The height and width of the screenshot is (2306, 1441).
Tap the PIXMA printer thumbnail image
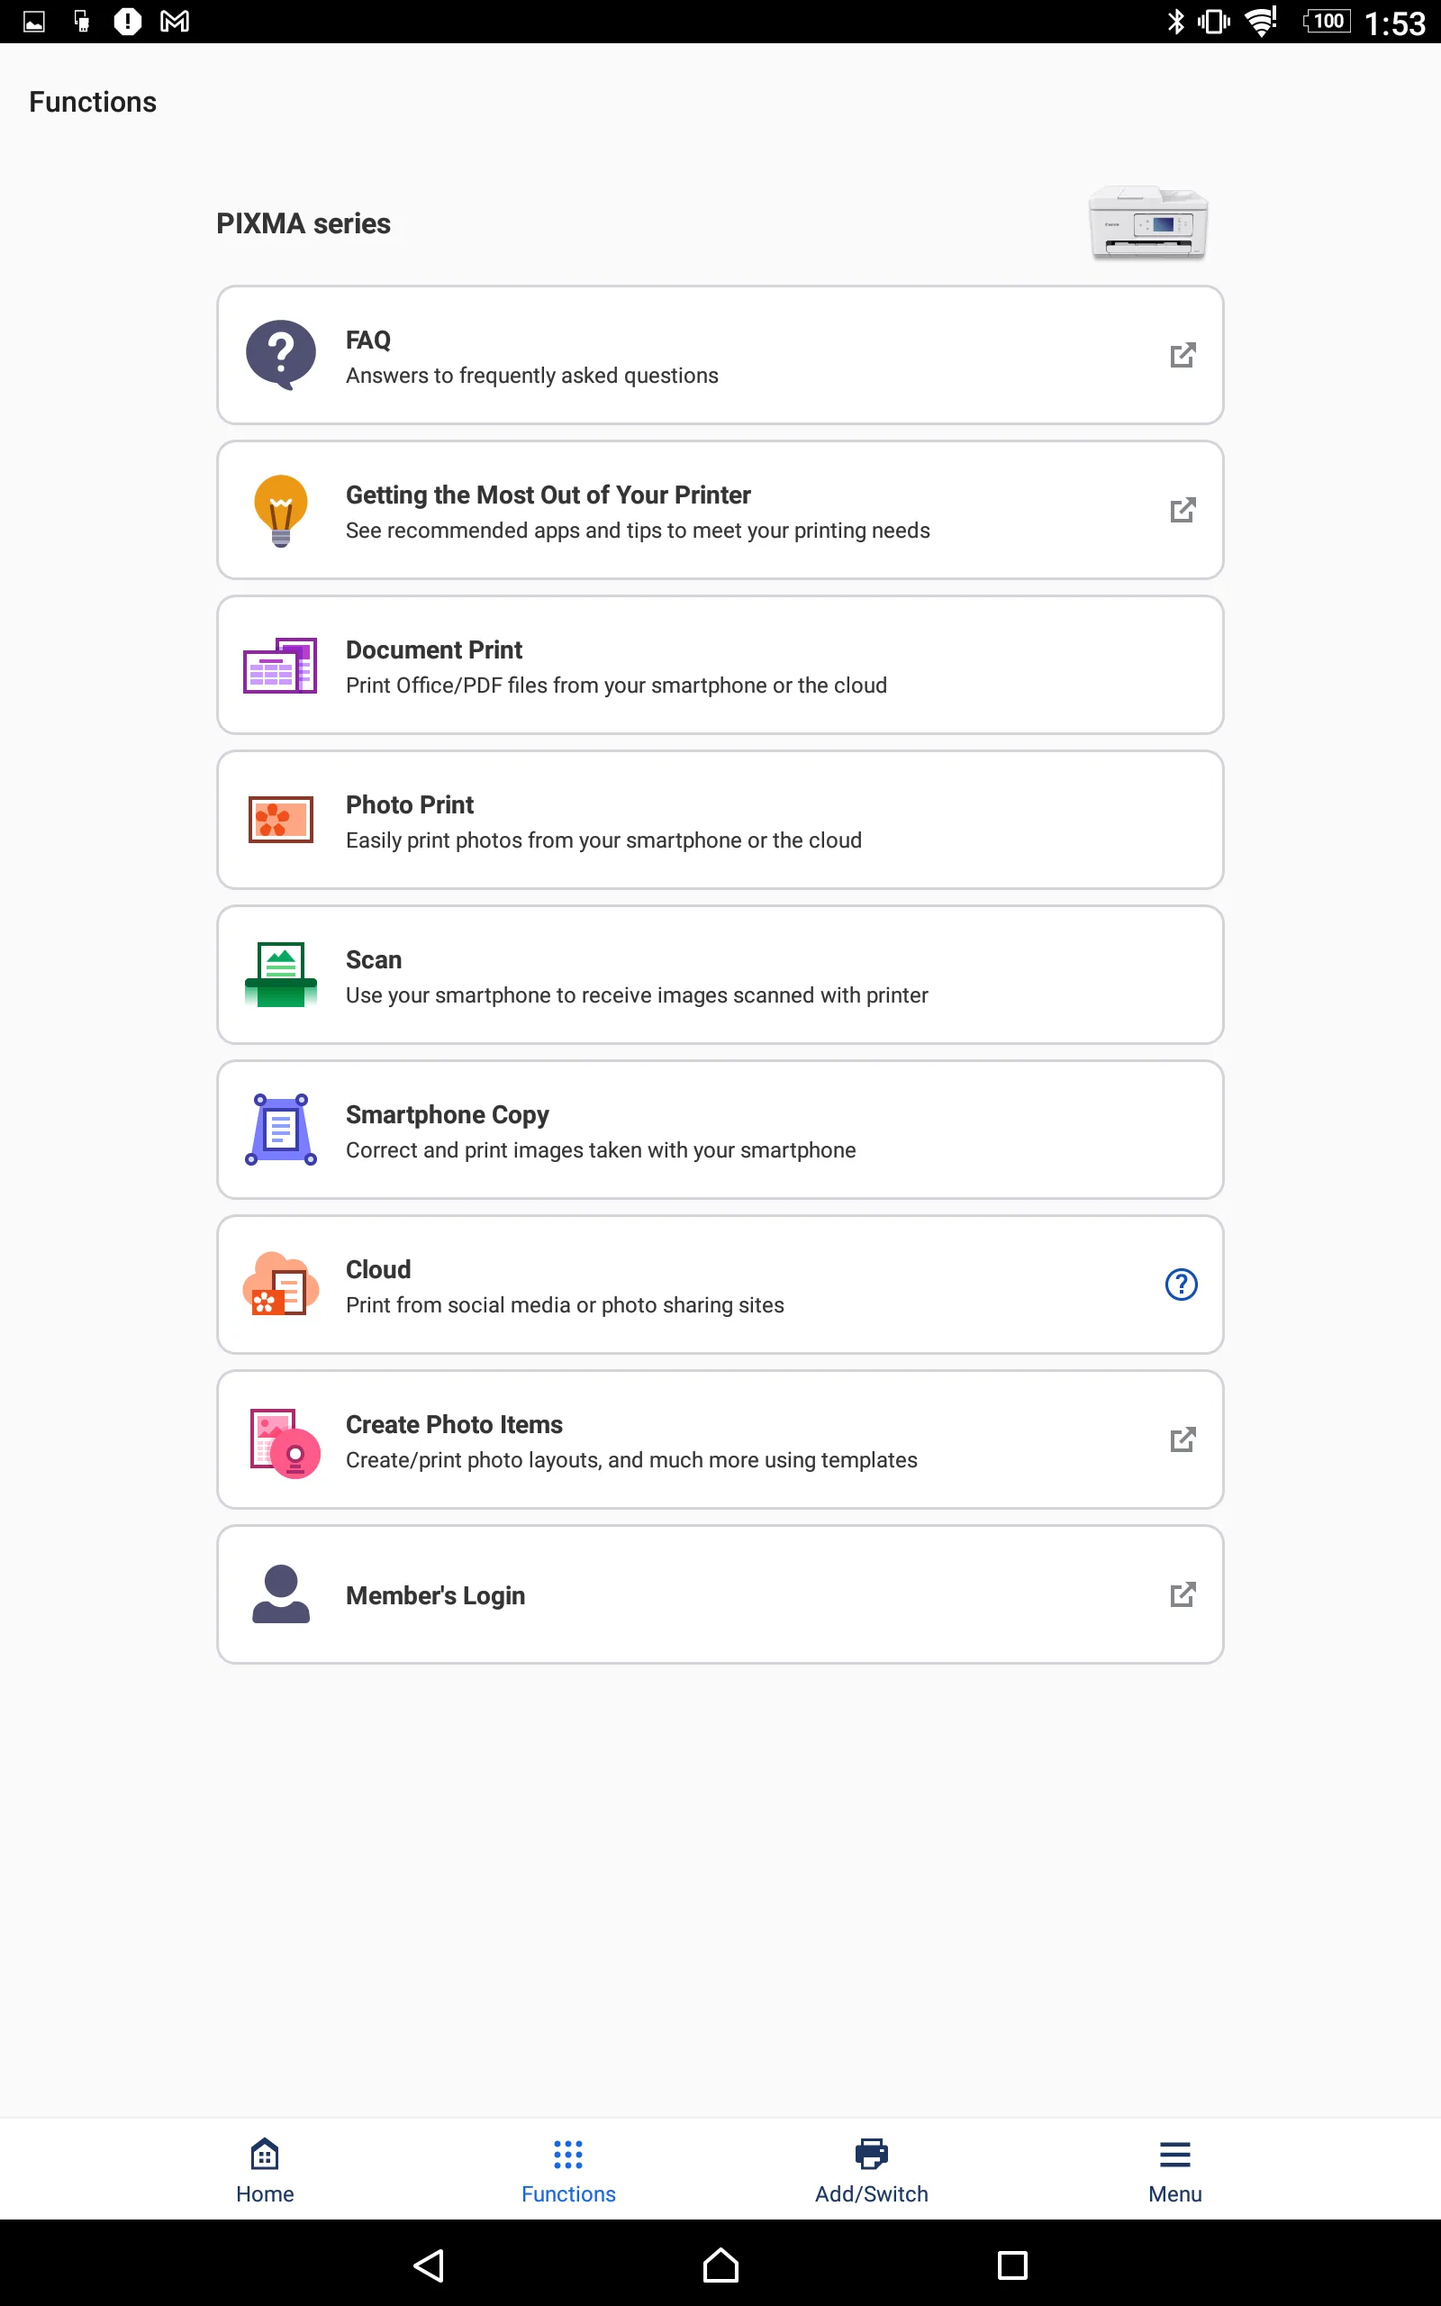pyautogui.click(x=1147, y=223)
